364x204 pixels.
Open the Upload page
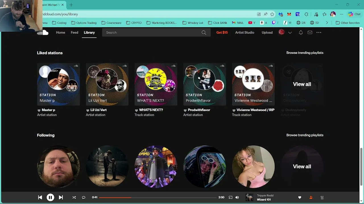[x=267, y=33]
